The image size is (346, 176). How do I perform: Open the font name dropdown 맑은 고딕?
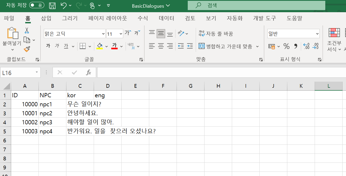tap(104, 34)
